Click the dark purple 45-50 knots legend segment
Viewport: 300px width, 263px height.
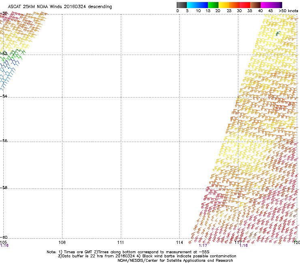pyautogui.click(x=276, y=5)
